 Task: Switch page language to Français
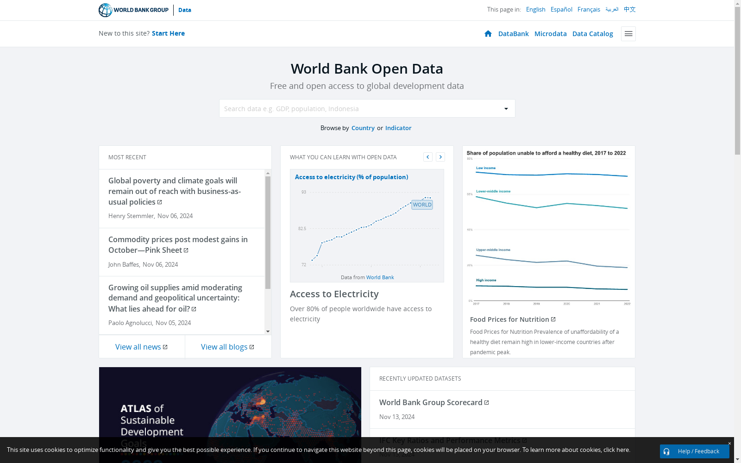(x=589, y=9)
